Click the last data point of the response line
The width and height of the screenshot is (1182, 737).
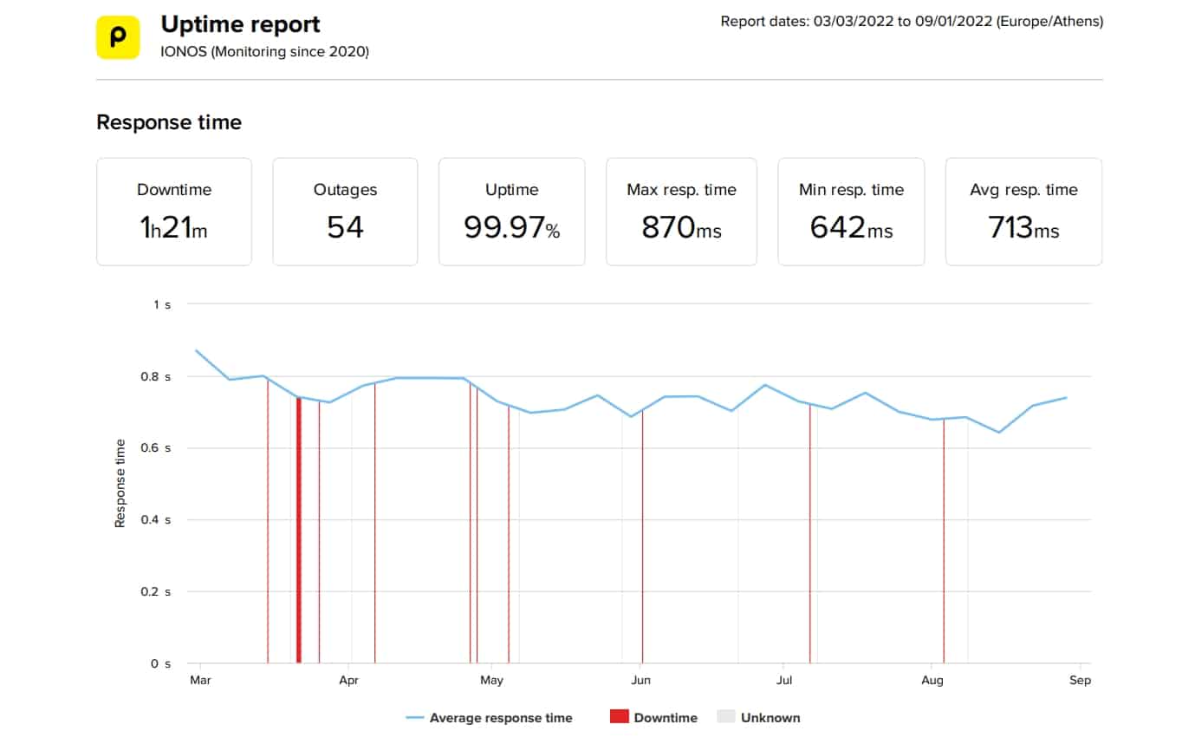1067,397
